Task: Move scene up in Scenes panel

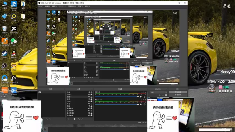Action: point(47,119)
